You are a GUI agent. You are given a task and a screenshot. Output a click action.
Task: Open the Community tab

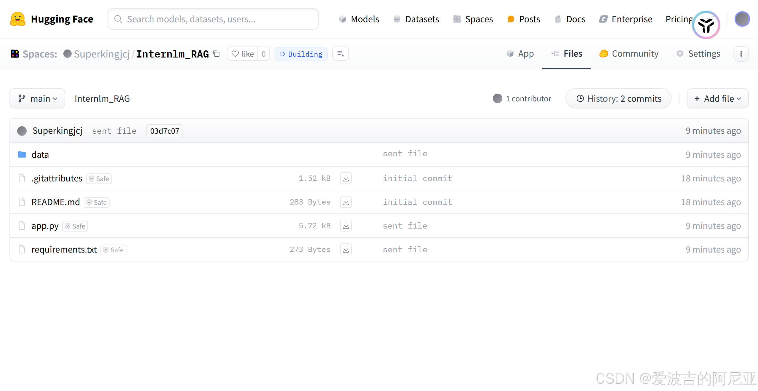(629, 54)
